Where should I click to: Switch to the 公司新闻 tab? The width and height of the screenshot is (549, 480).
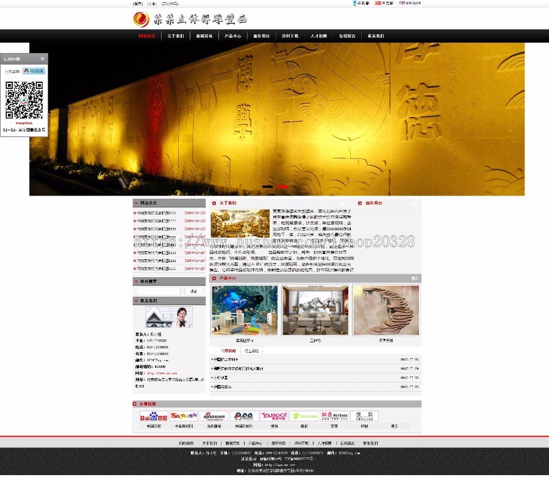[x=228, y=351]
